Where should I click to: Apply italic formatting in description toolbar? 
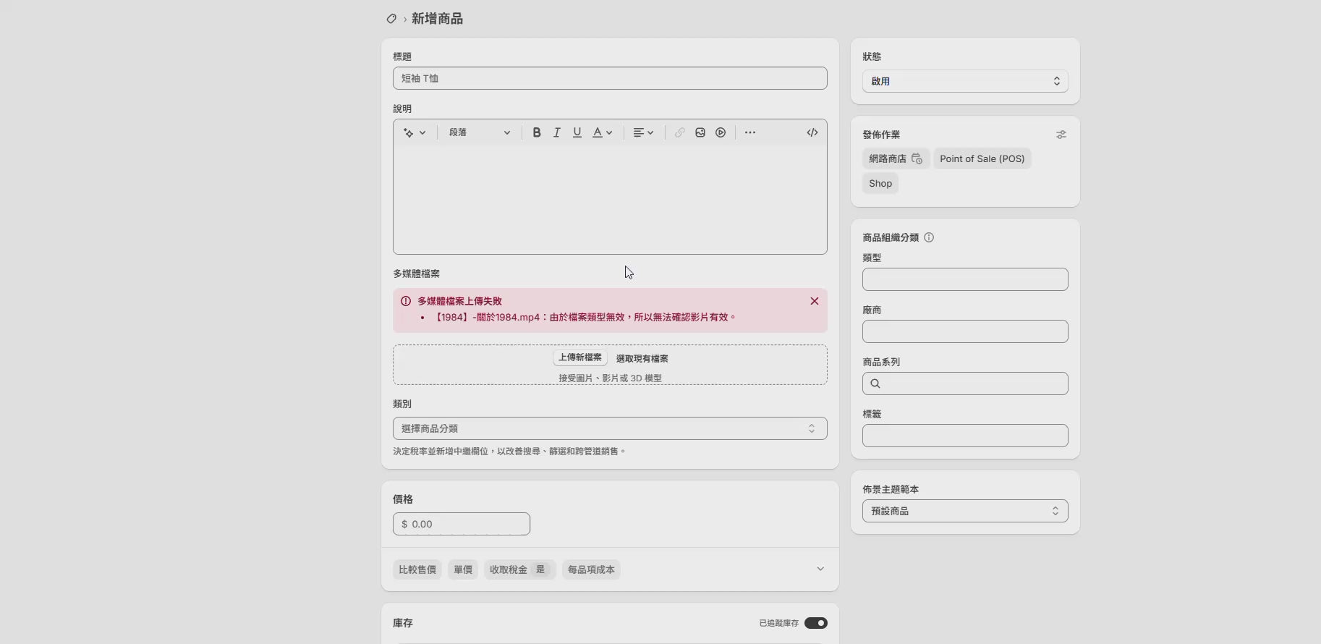[x=556, y=132]
